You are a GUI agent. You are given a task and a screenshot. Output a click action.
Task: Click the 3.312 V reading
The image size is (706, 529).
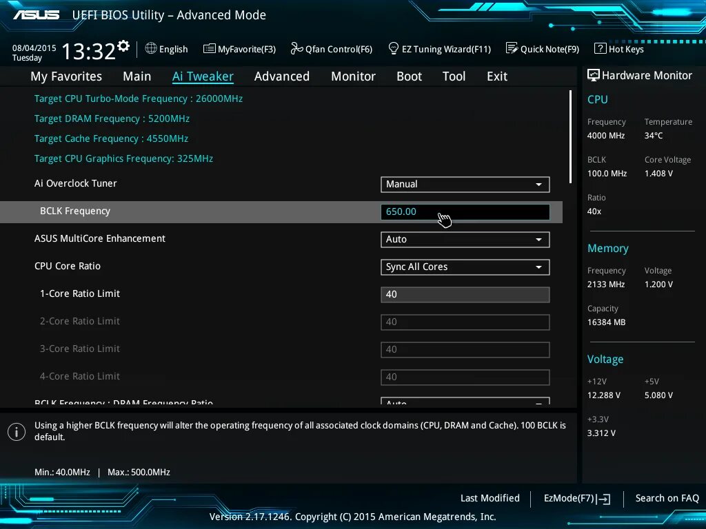pos(601,433)
